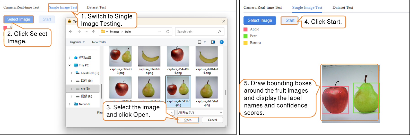Click the blue Help question mark icon
410x135 pixels.
222,42
